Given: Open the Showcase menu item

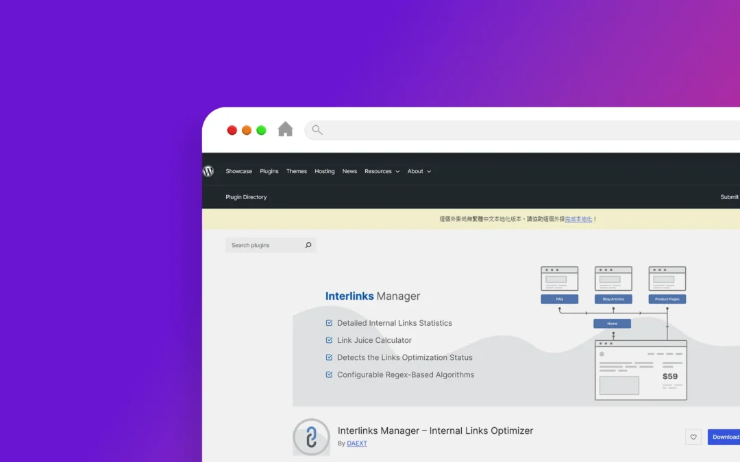Looking at the screenshot, I should (239, 171).
